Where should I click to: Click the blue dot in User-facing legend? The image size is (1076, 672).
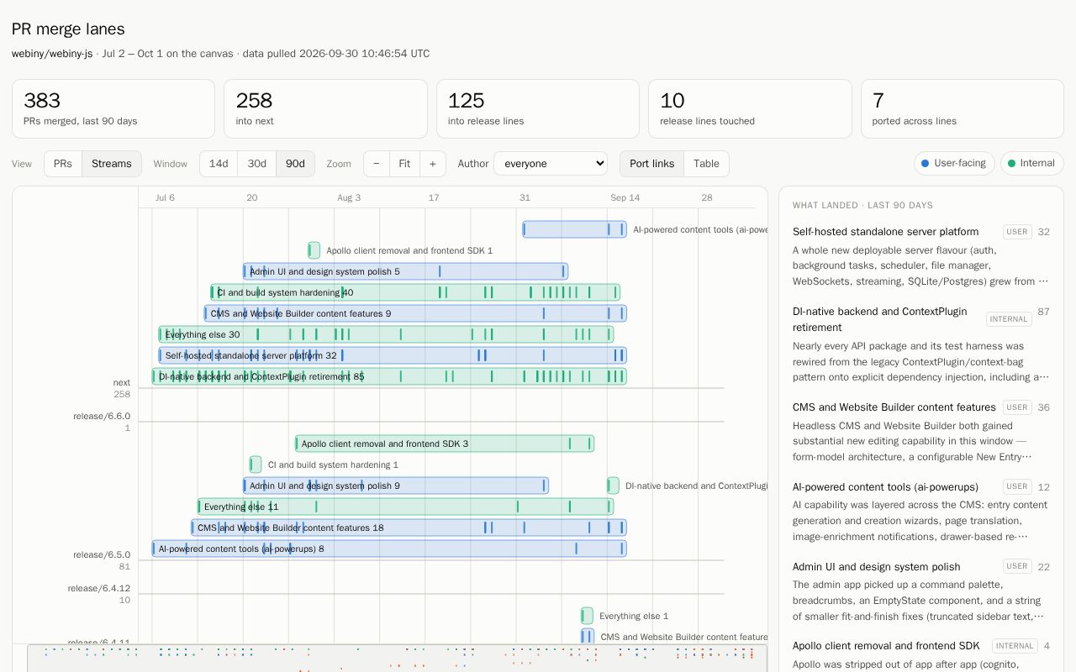pos(926,164)
